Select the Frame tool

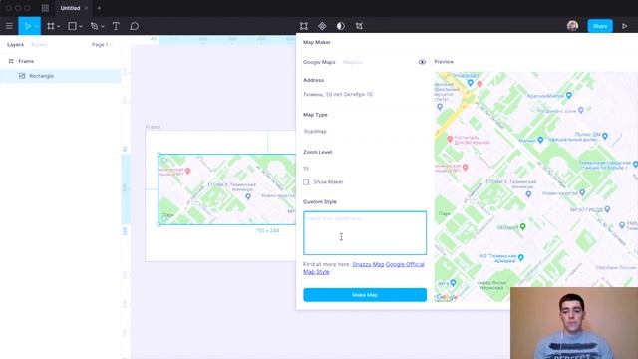51,26
